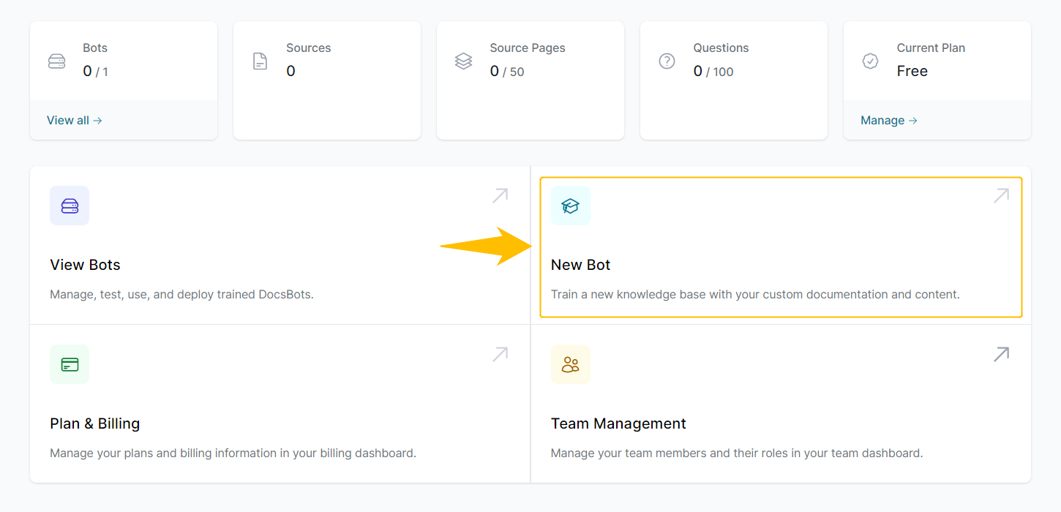
Task: Click the New Bot graduation cap icon
Action: point(571,206)
